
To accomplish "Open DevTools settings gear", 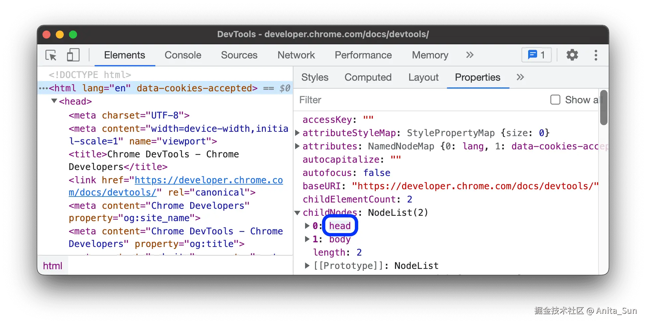I will [572, 55].
